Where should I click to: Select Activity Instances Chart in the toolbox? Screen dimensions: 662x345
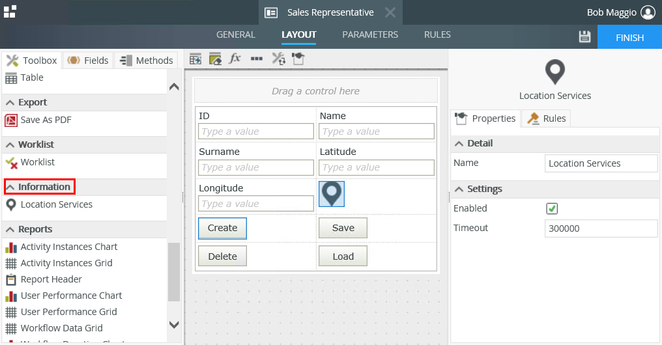[68, 247]
